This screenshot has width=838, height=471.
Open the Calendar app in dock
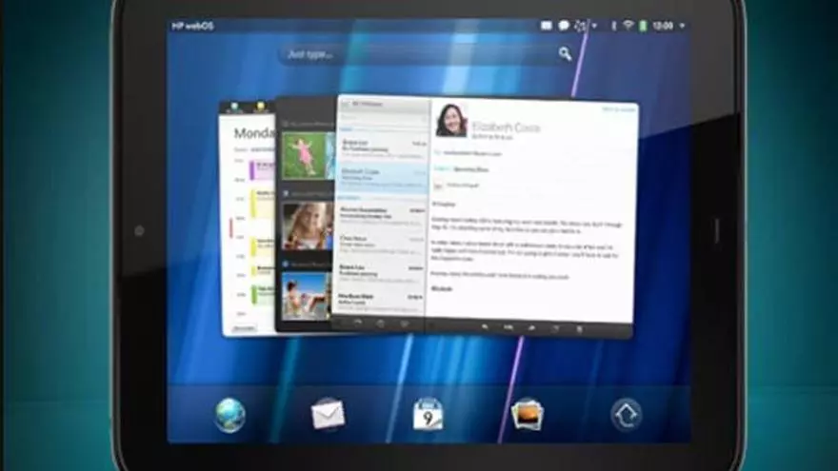click(428, 414)
